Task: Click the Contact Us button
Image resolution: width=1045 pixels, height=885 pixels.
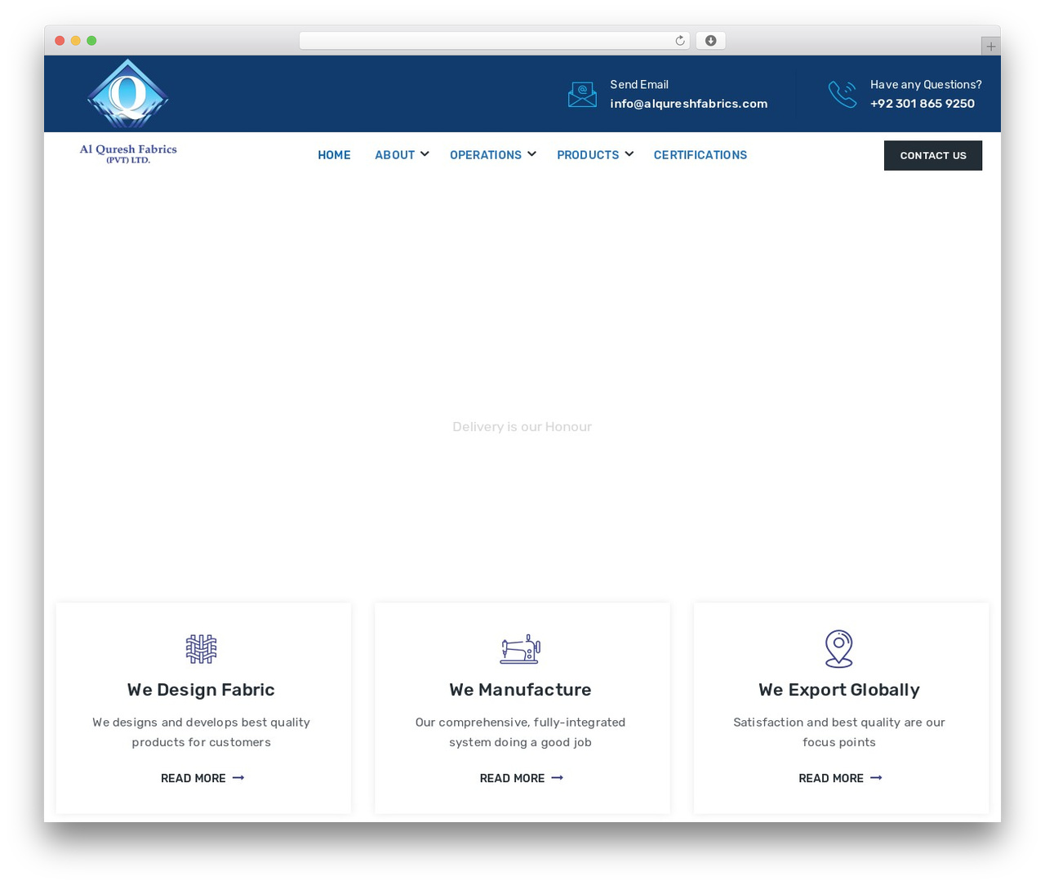Action: [x=933, y=155]
